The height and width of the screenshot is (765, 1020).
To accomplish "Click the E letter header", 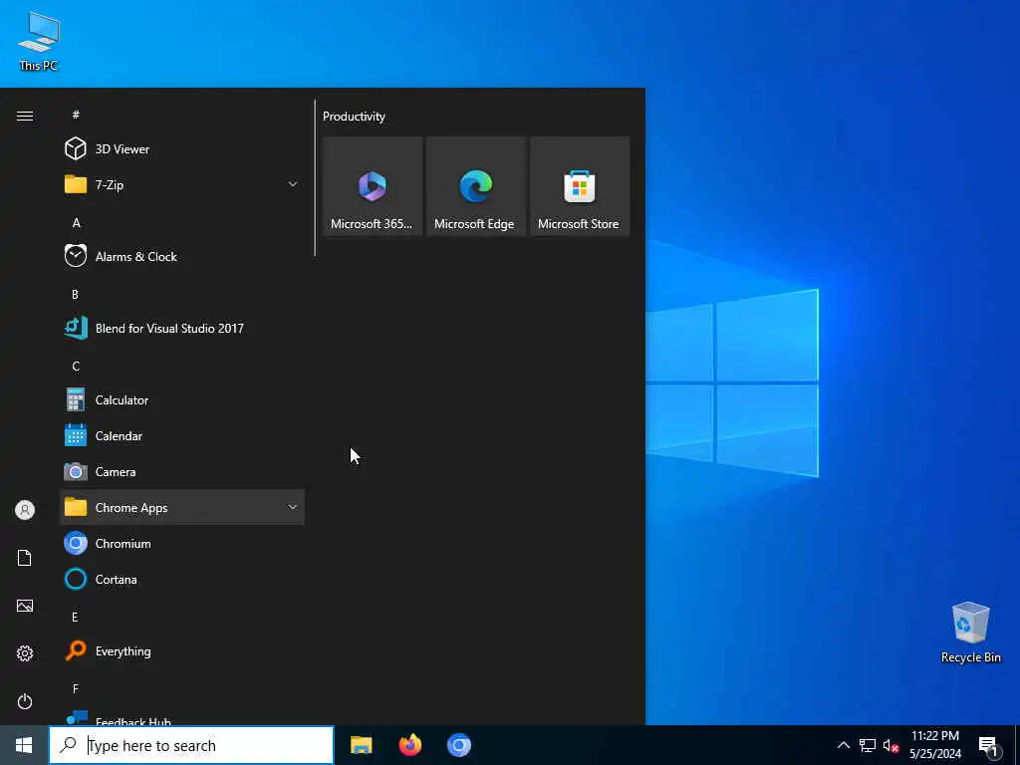I will [75, 617].
